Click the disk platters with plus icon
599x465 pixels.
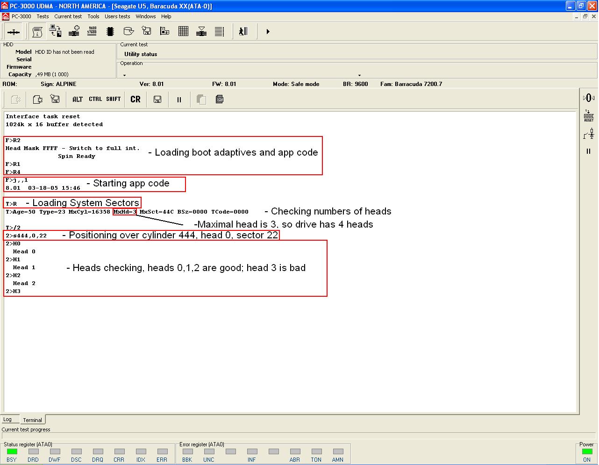(x=74, y=32)
